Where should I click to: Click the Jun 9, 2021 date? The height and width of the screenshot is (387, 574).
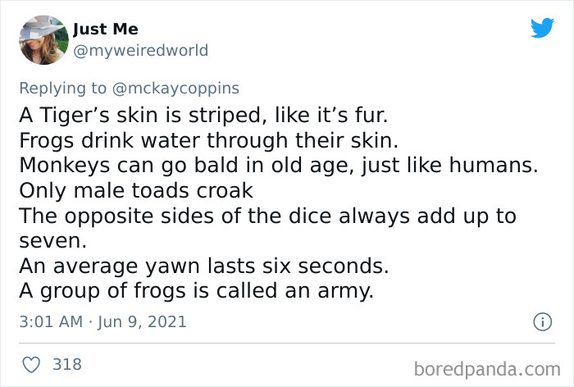pos(138,322)
